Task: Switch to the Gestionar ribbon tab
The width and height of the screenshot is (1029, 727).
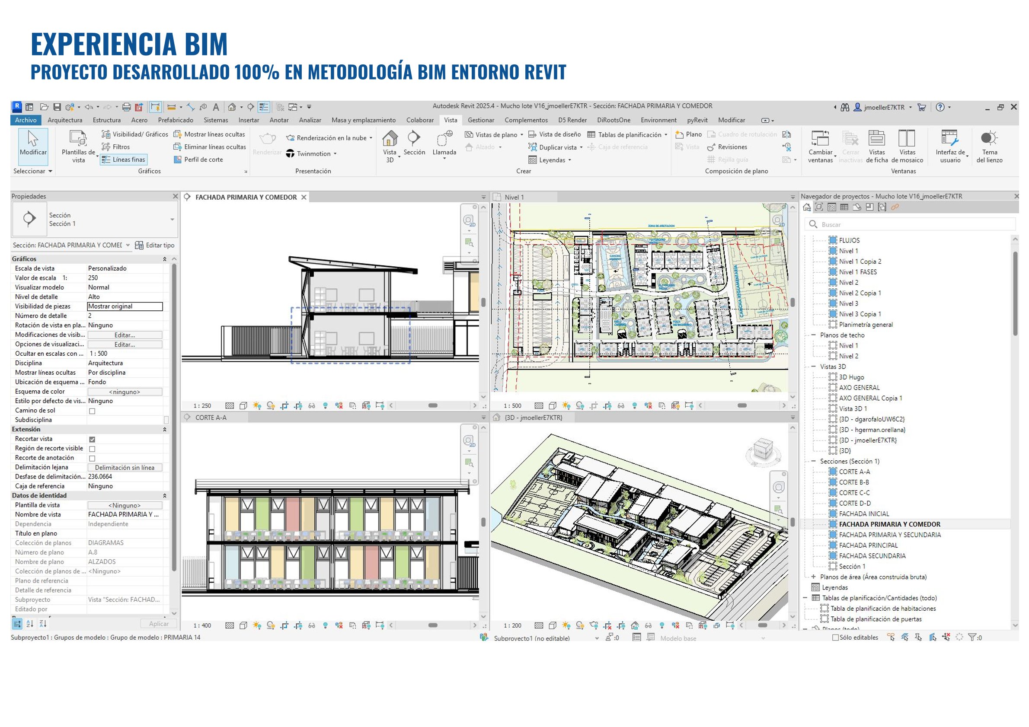Action: [x=481, y=120]
